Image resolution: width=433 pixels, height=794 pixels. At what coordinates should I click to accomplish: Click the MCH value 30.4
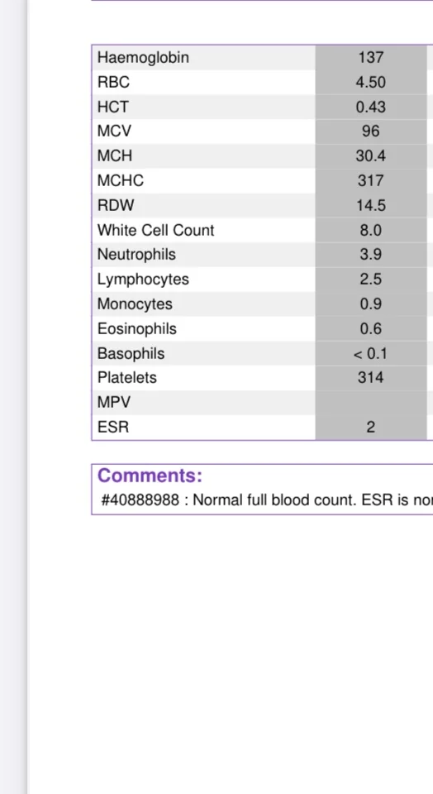pyautogui.click(x=370, y=156)
